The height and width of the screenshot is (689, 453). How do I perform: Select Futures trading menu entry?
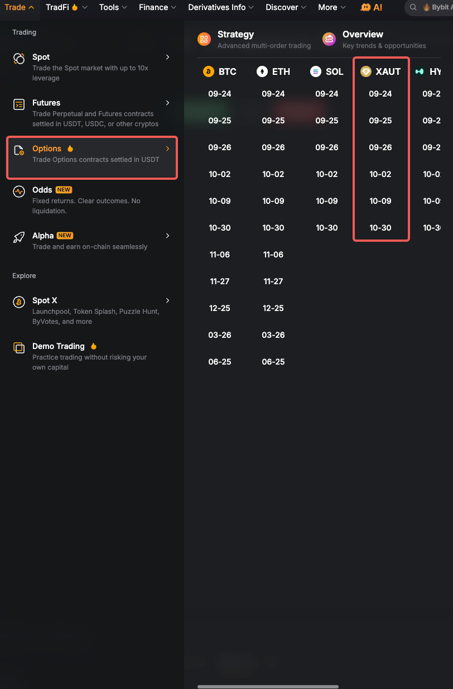92,113
